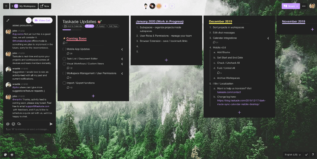Check the Mobile App Updates task
Viewport: 317px width, 159px height.
pos(64,49)
